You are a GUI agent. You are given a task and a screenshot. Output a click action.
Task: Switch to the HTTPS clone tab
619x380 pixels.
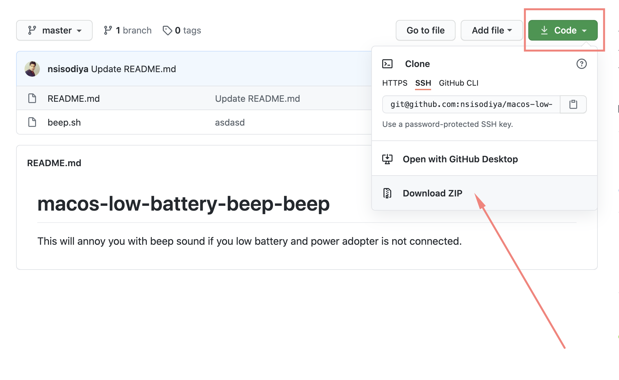(394, 83)
